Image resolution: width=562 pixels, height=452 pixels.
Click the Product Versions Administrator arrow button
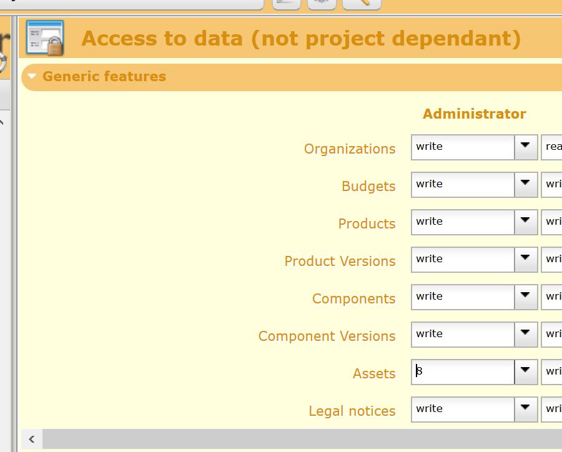pos(526,259)
